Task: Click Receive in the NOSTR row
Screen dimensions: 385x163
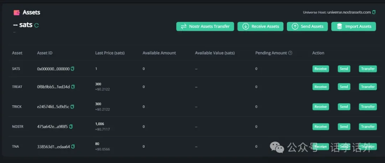Action: [x=321, y=126]
